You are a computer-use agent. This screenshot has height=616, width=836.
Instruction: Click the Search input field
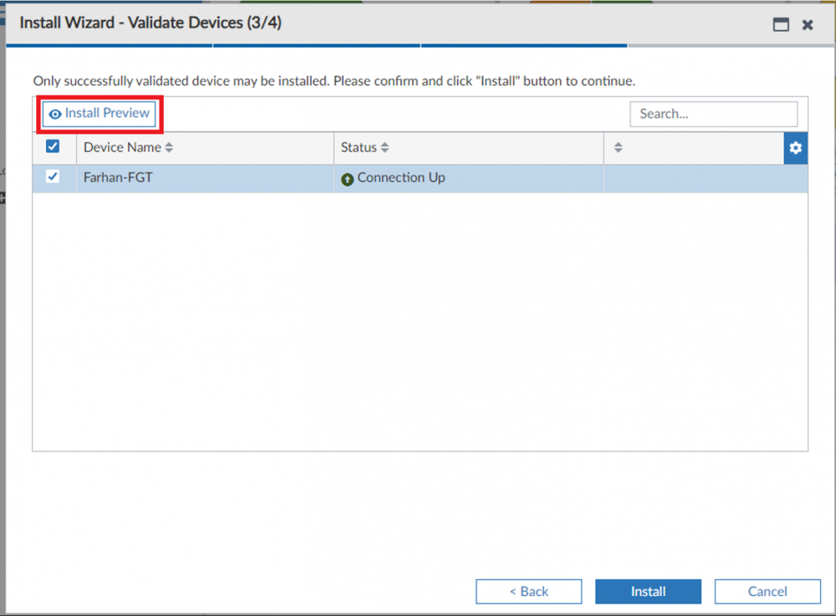(713, 114)
